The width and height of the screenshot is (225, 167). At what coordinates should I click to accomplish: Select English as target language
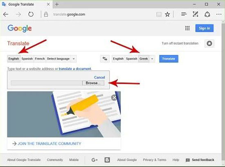pos(118,59)
